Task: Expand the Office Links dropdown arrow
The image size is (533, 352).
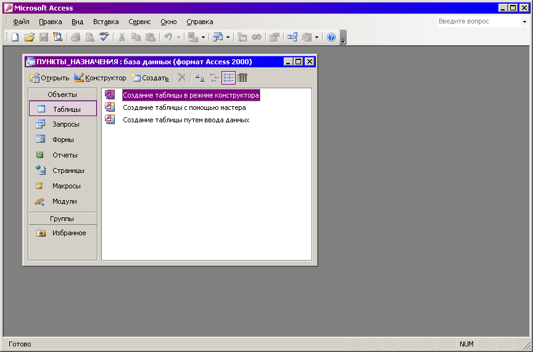Action: click(203, 38)
